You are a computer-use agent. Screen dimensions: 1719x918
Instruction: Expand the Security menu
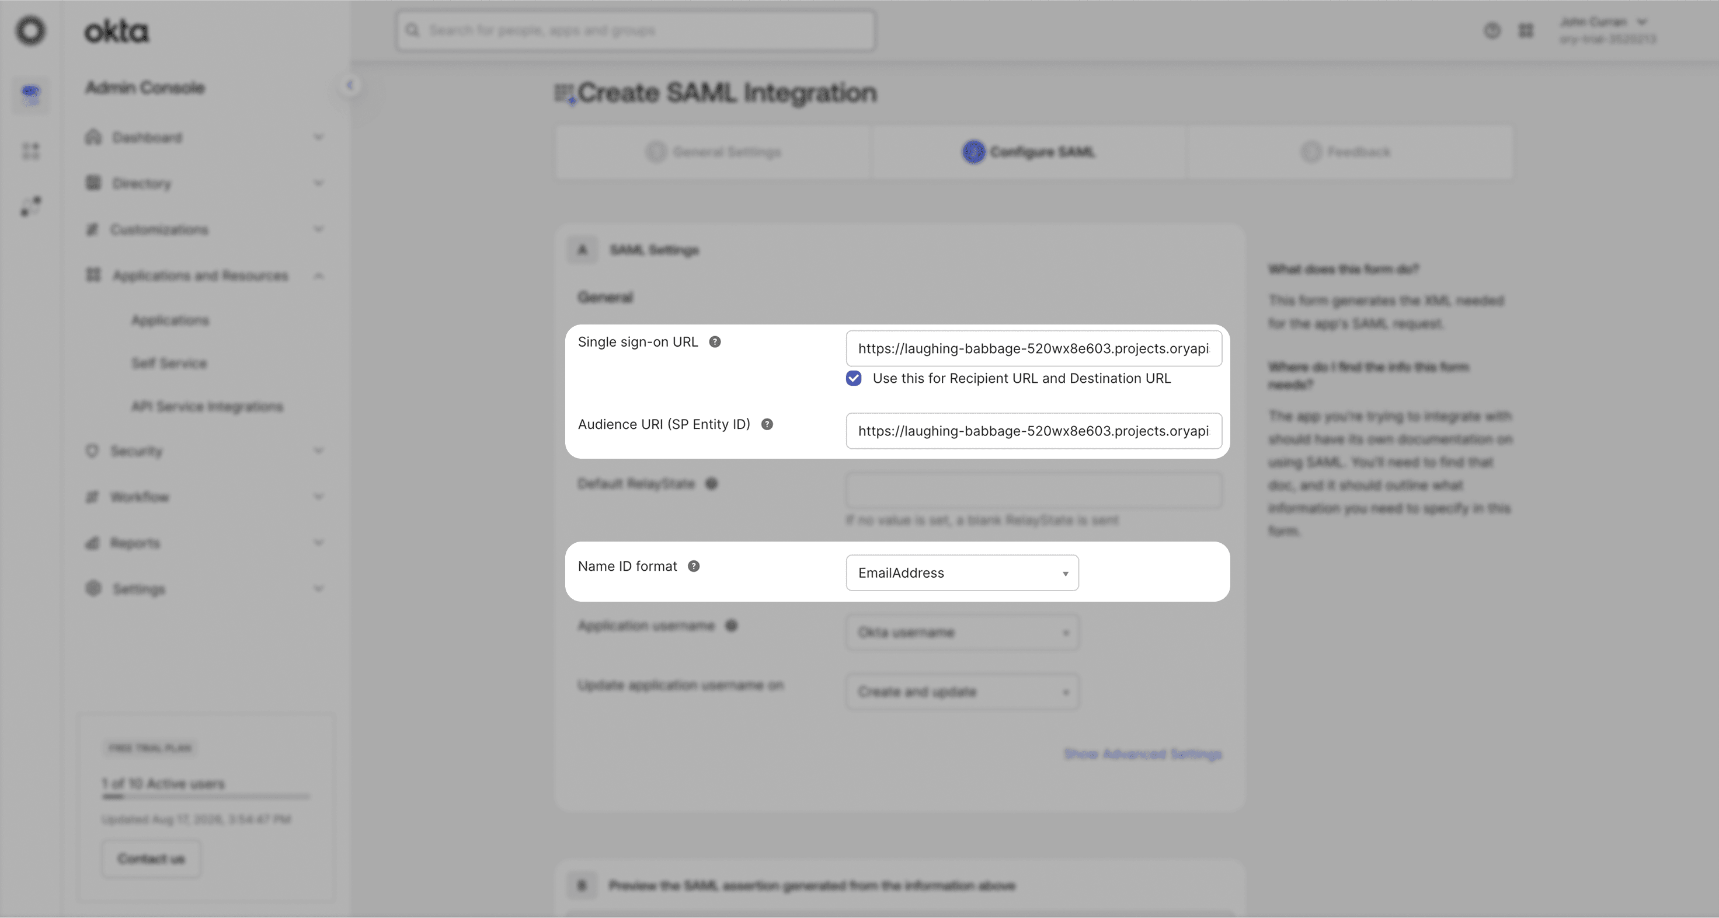(205, 451)
